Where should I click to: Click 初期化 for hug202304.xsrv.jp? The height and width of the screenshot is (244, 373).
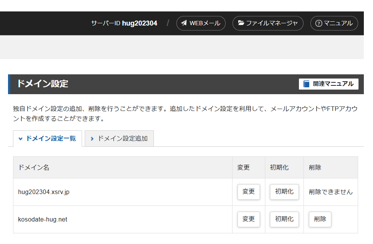click(284, 192)
